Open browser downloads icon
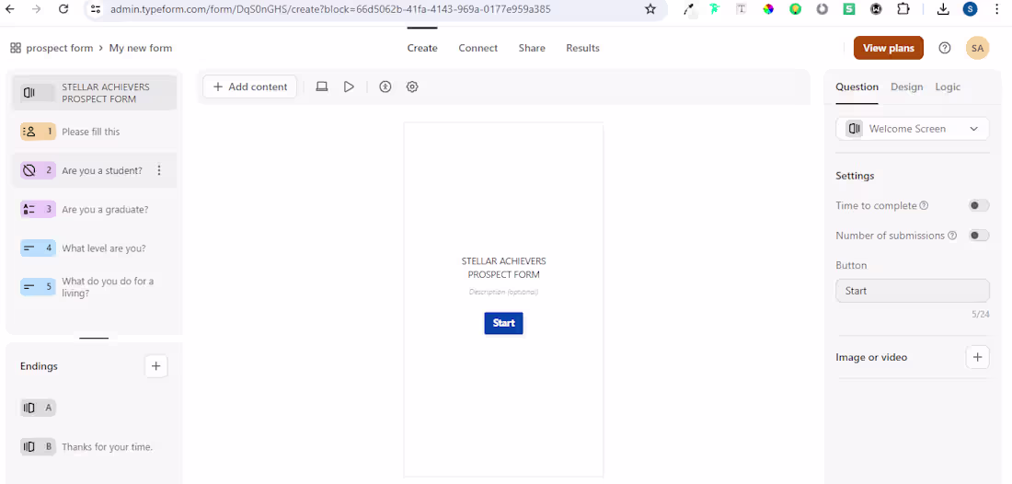 943,9
